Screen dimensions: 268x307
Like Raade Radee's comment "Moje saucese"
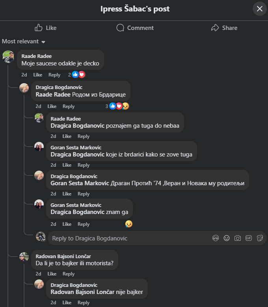(37, 75)
